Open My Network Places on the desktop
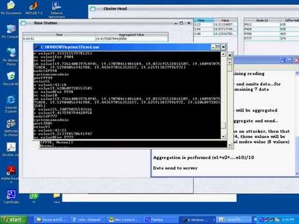The height and width of the screenshot is (224, 299). pos(11,57)
